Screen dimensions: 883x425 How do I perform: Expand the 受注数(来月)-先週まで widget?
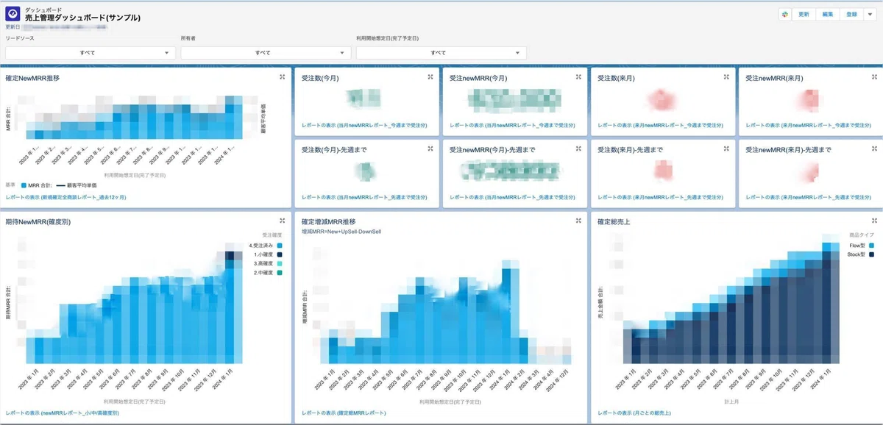[x=726, y=149]
